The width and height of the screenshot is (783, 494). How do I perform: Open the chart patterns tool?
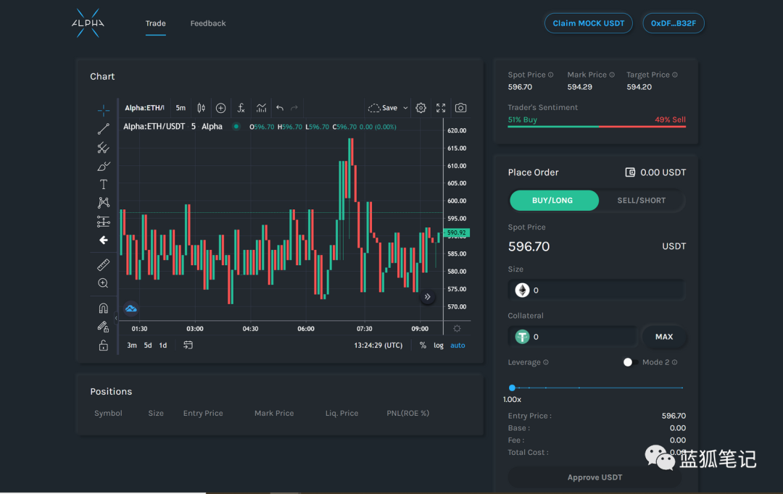click(x=104, y=203)
